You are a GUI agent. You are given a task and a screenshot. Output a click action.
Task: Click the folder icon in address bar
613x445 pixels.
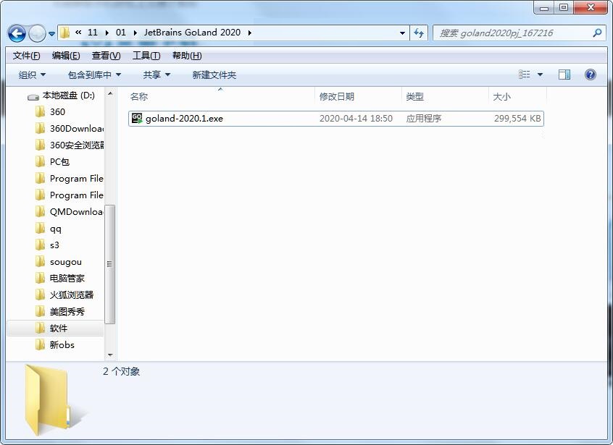(x=65, y=33)
